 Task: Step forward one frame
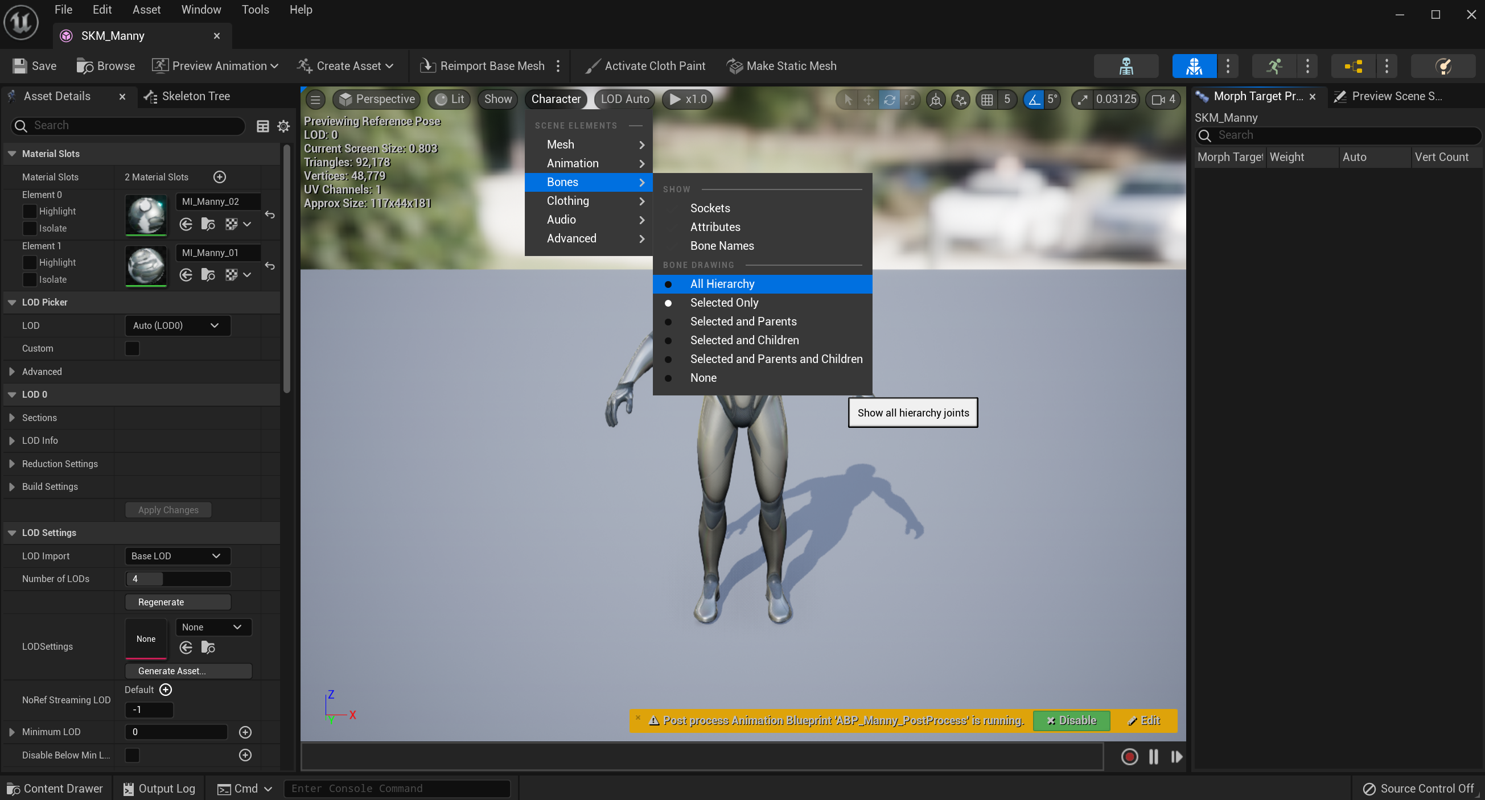coord(1177,756)
